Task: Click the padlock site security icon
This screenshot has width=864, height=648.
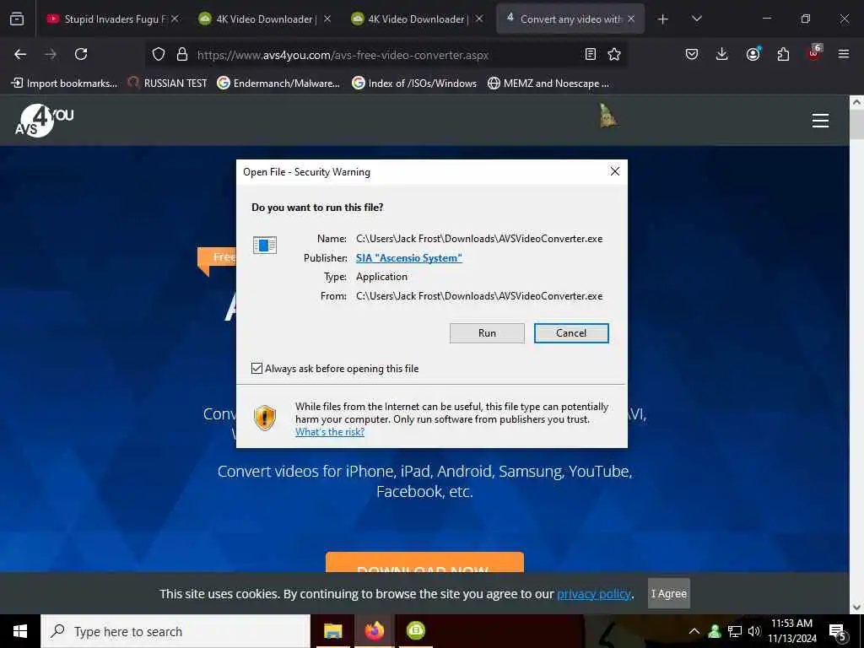Action: (182, 54)
